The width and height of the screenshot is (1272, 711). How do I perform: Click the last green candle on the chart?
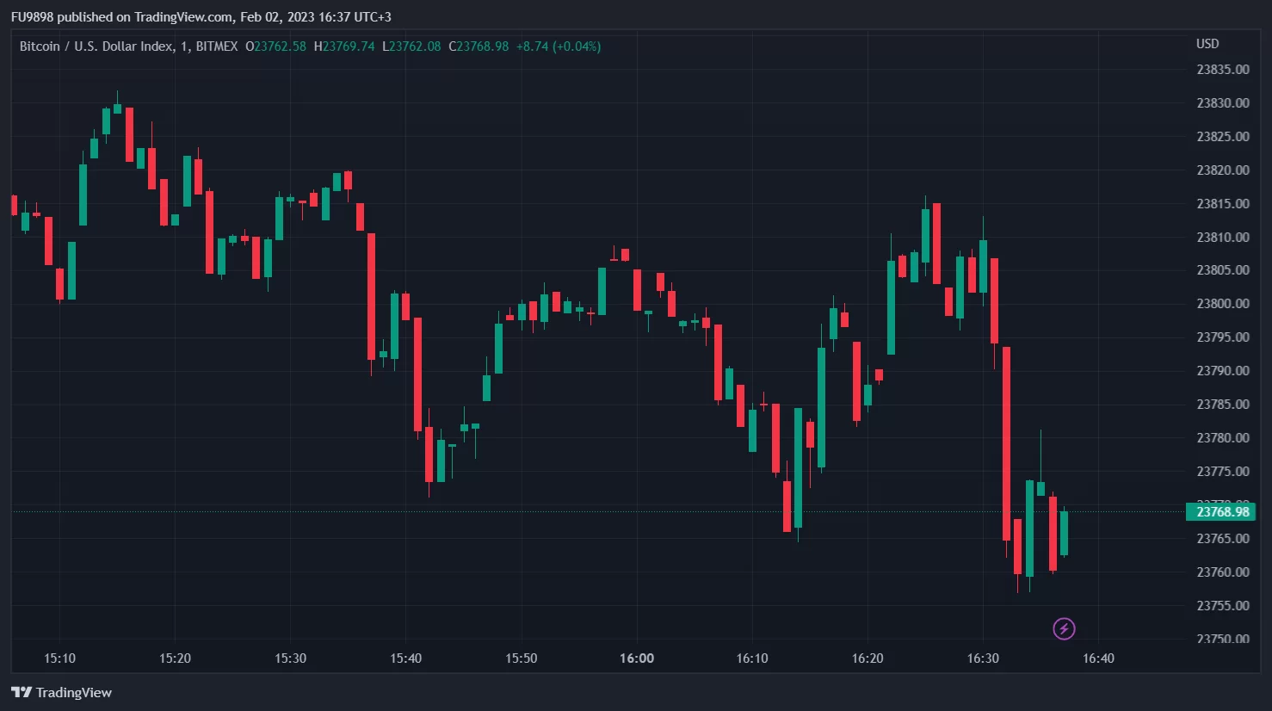1064,534
